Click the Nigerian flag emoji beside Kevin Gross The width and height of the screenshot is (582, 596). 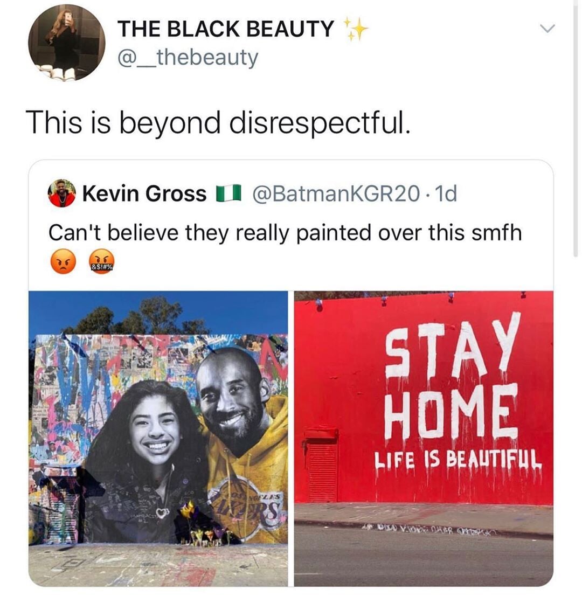[228, 193]
